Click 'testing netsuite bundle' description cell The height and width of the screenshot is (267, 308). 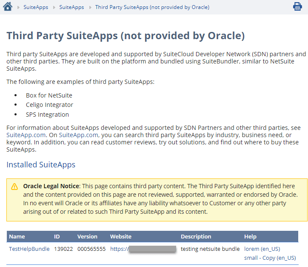pyautogui.click(x=210, y=249)
